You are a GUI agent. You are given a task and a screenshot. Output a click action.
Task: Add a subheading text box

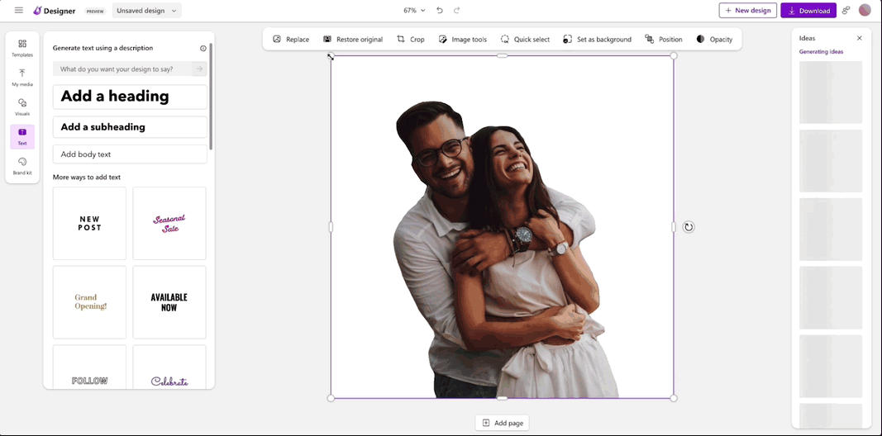[x=130, y=127]
